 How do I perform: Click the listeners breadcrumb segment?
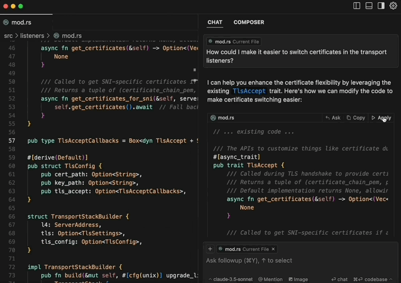pyautogui.click(x=32, y=36)
